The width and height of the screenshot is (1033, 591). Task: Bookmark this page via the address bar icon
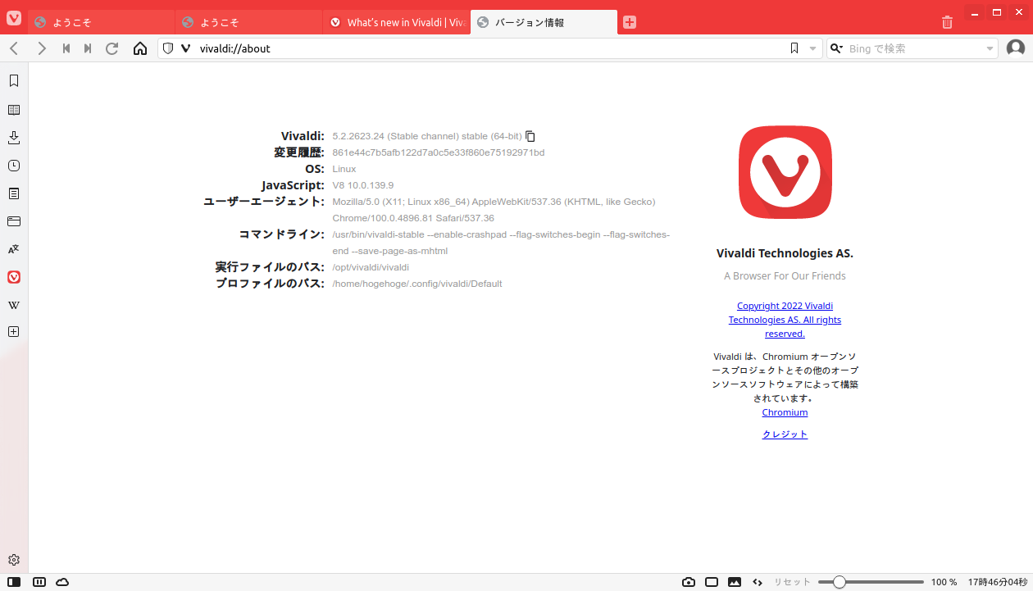[x=794, y=48]
